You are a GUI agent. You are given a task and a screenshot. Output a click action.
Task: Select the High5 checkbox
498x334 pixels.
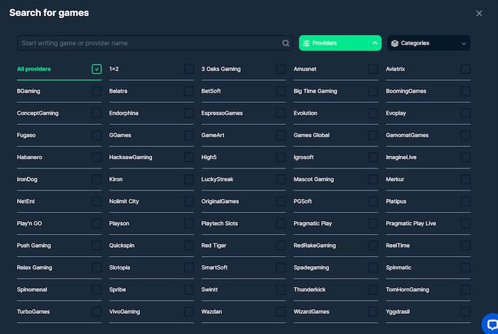click(x=281, y=157)
